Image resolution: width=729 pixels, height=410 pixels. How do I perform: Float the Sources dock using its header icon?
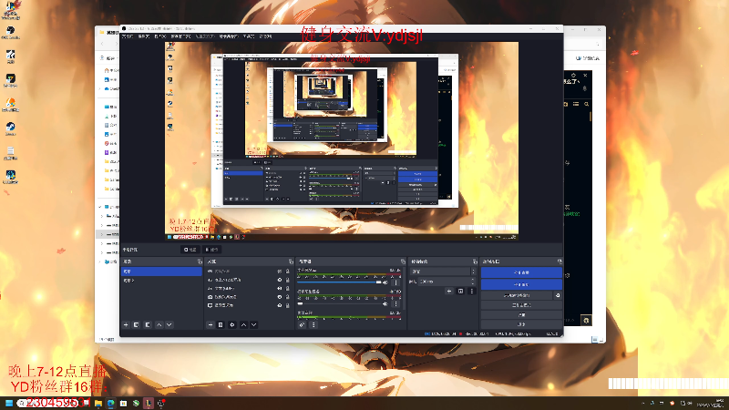coord(291,261)
